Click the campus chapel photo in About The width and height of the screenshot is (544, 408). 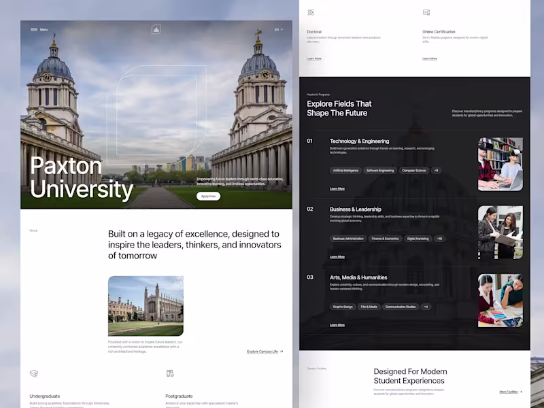146,306
